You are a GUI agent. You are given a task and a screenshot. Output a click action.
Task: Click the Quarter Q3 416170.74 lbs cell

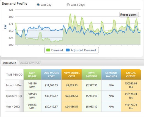[131, 96]
